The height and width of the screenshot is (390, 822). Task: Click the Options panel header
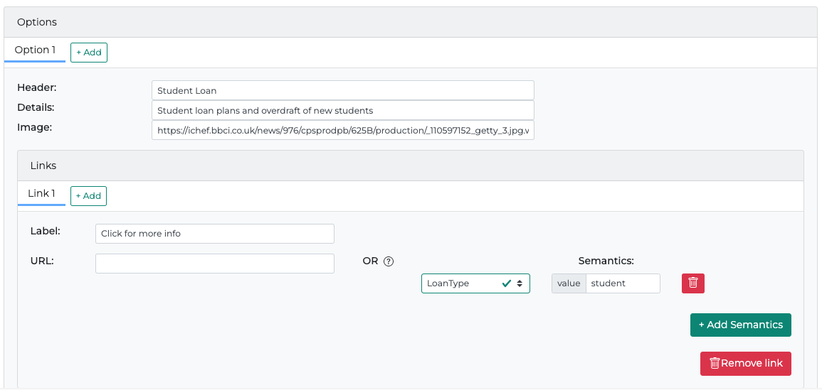click(x=37, y=22)
